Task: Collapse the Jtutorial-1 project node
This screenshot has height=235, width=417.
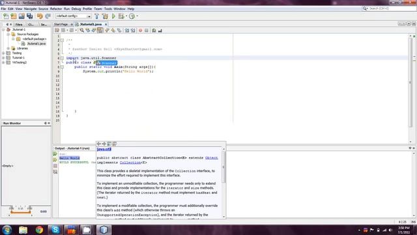Action: 3,29
